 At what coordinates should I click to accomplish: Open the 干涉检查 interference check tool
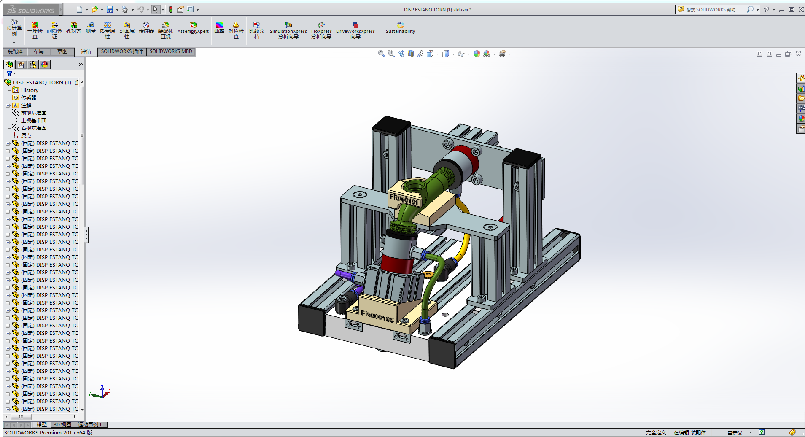coord(35,30)
